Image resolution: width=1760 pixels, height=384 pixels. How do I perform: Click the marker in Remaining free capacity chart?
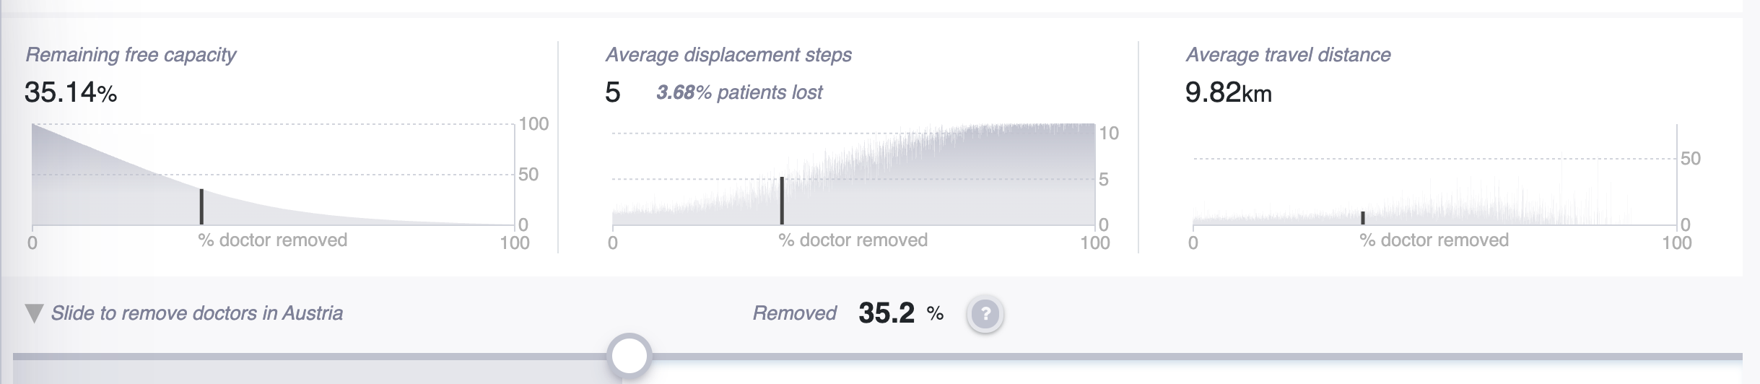coord(201,206)
